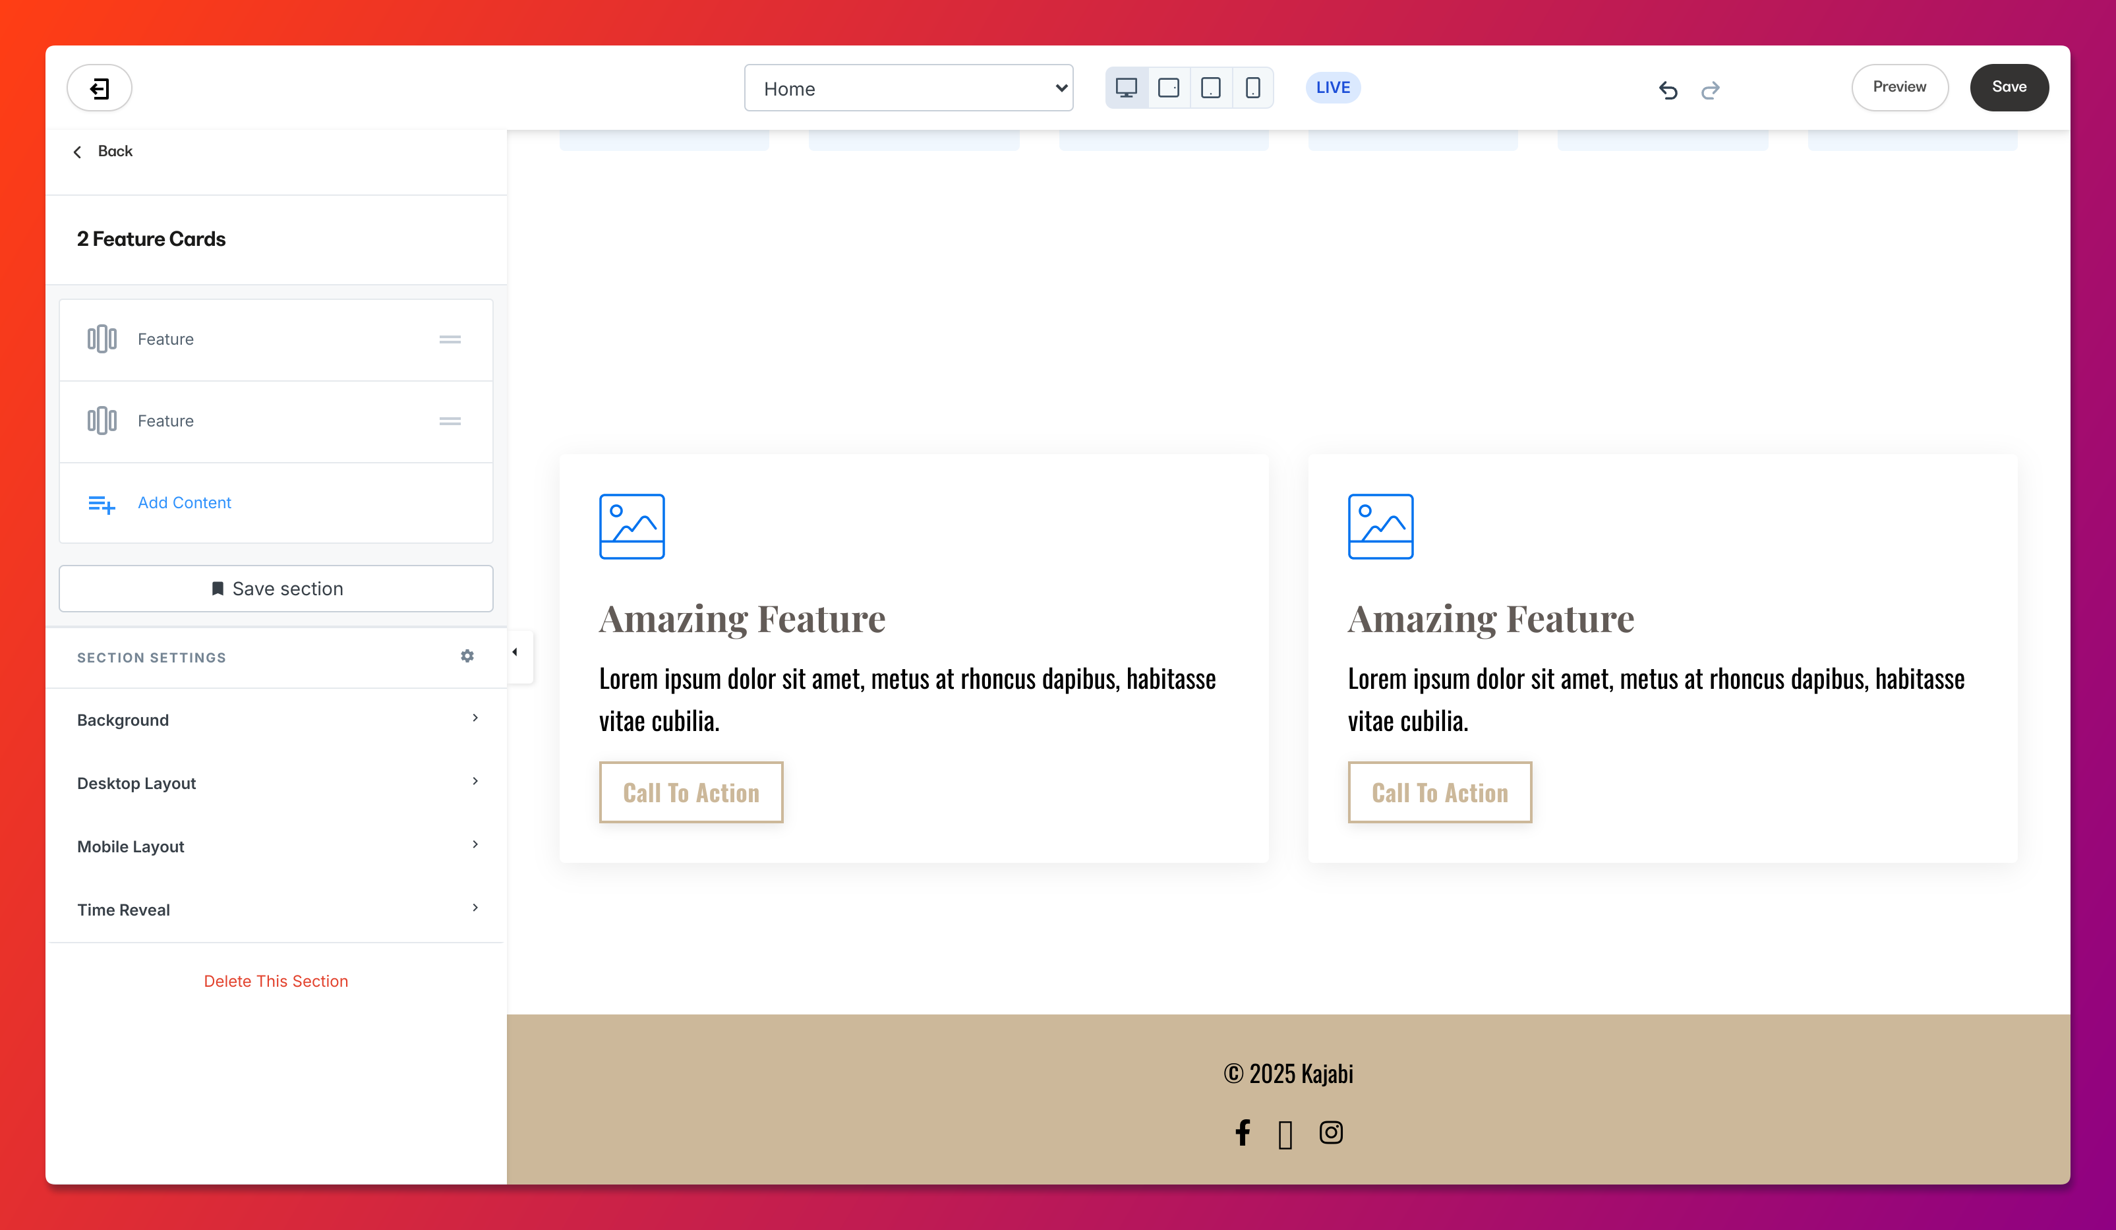This screenshot has height=1230, width=2116.
Task: Expand Background settings
Action: point(276,720)
